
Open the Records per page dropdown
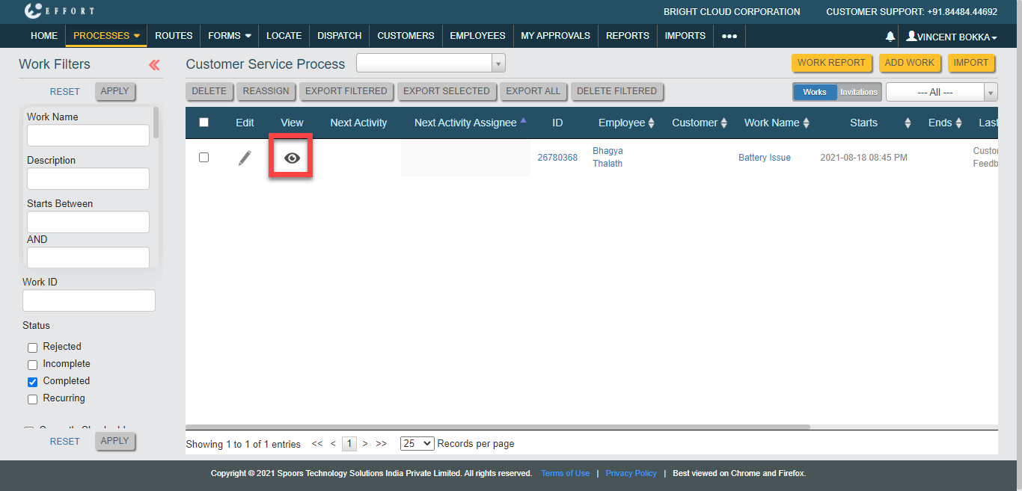point(417,443)
